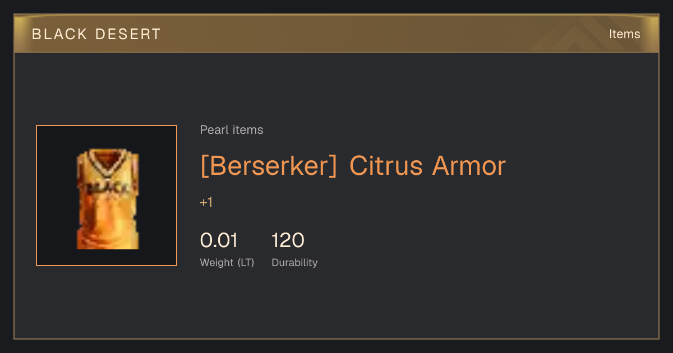Click the [Berserker] tag in item title
The image size is (673, 353).
(269, 166)
